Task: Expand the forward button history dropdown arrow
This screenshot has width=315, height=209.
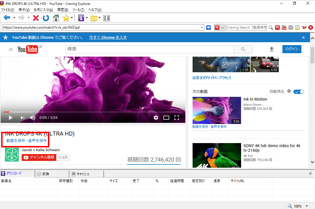Action: pyautogui.click(x=29, y=18)
